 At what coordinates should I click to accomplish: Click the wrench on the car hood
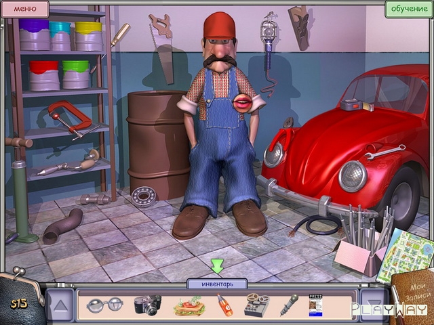[384, 152]
